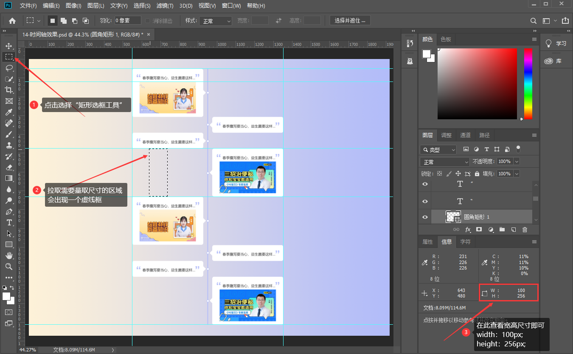Open the Layers panel flyout menu
The width and height of the screenshot is (573, 354).
click(534, 135)
